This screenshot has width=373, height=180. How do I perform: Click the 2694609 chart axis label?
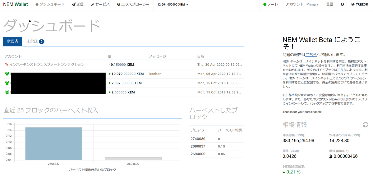133,164
